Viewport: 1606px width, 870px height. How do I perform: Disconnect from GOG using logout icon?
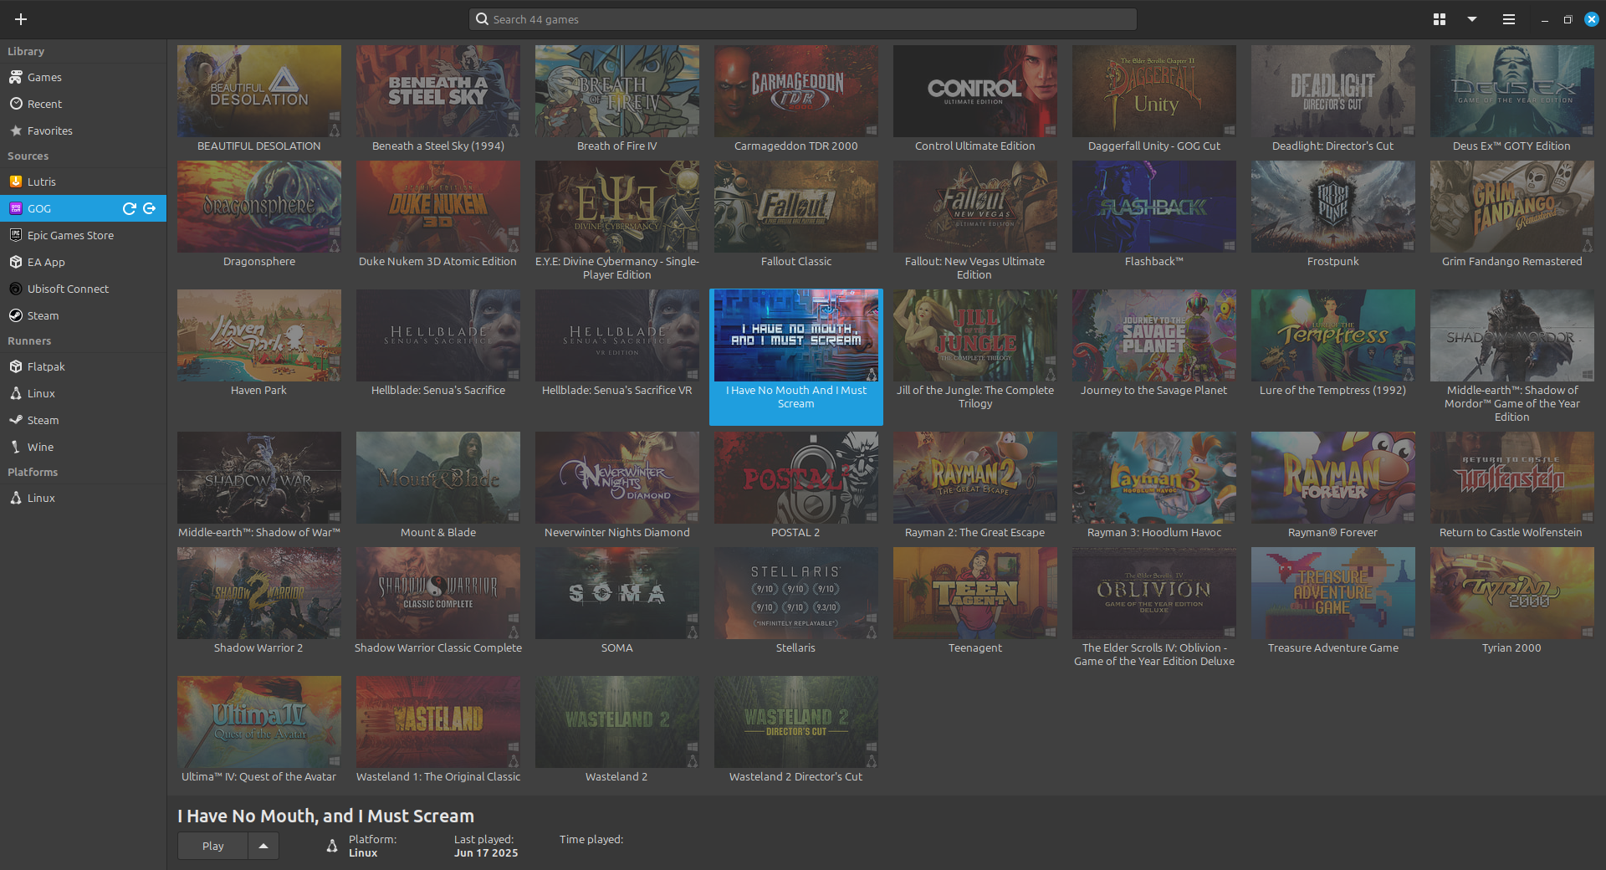150,208
